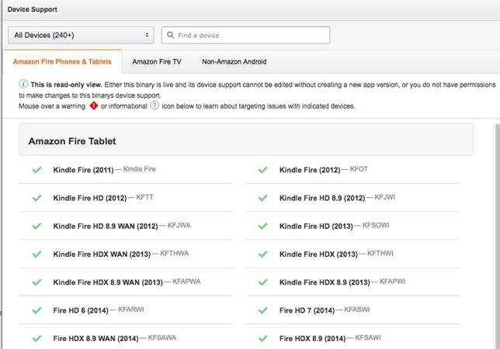Select the Kindle Fire (2012) device name
Screen dimensions: 500x349
310,170
